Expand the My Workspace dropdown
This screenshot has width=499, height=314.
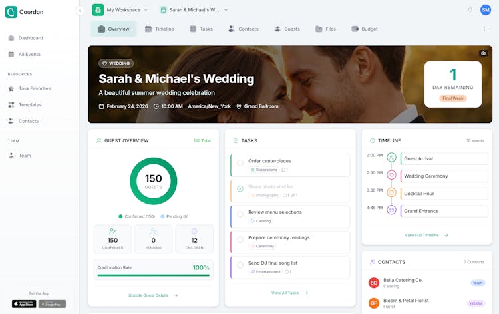point(120,10)
